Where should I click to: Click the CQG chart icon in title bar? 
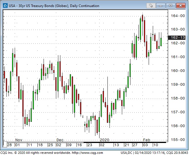[5, 6]
